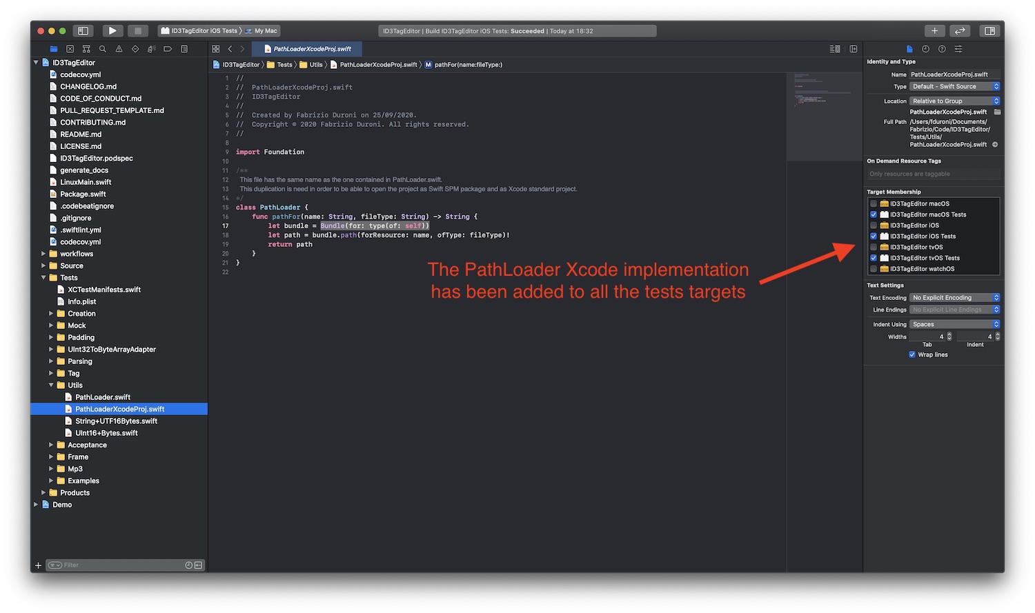Open the Breakpoint navigator

[168, 49]
